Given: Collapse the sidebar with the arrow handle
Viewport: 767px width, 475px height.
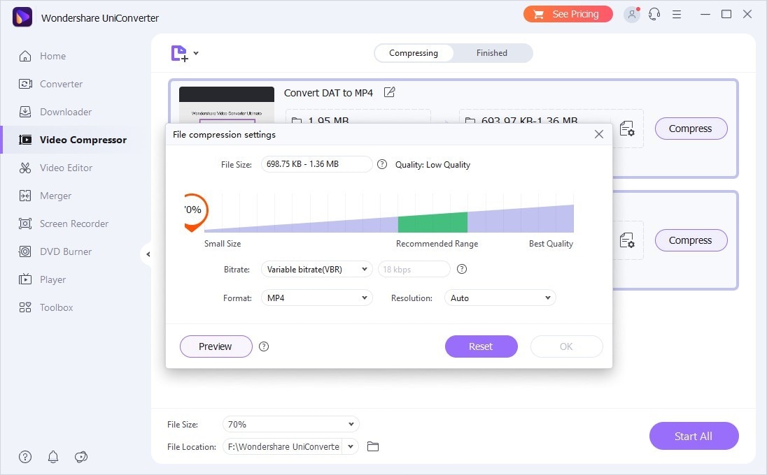Looking at the screenshot, I should (148, 254).
